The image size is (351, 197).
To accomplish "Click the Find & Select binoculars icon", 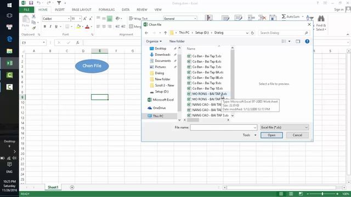I will pos(321,18).
